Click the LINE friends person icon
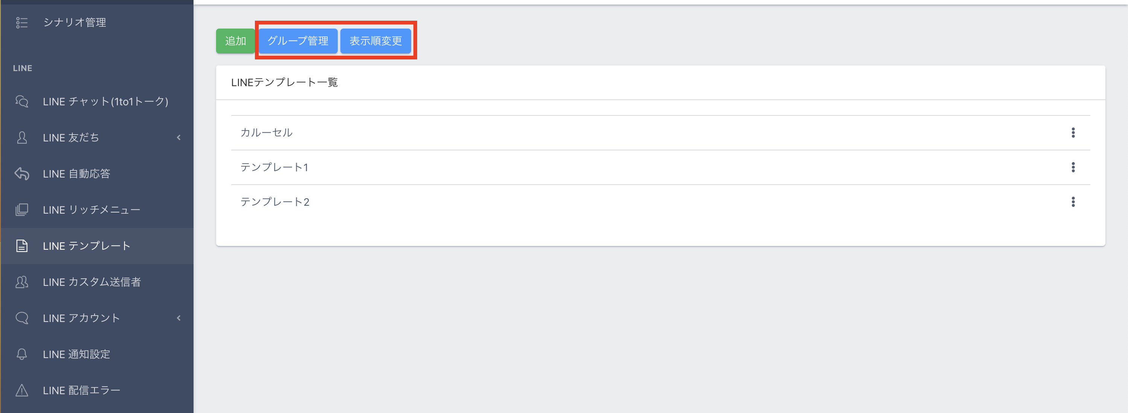Image resolution: width=1128 pixels, height=413 pixels. (x=21, y=138)
